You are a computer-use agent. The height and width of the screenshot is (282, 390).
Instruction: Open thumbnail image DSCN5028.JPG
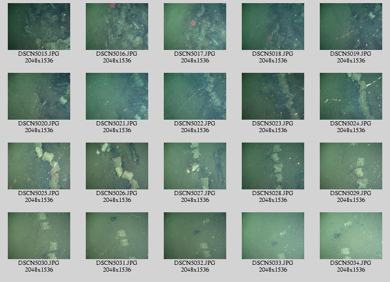click(x=273, y=166)
